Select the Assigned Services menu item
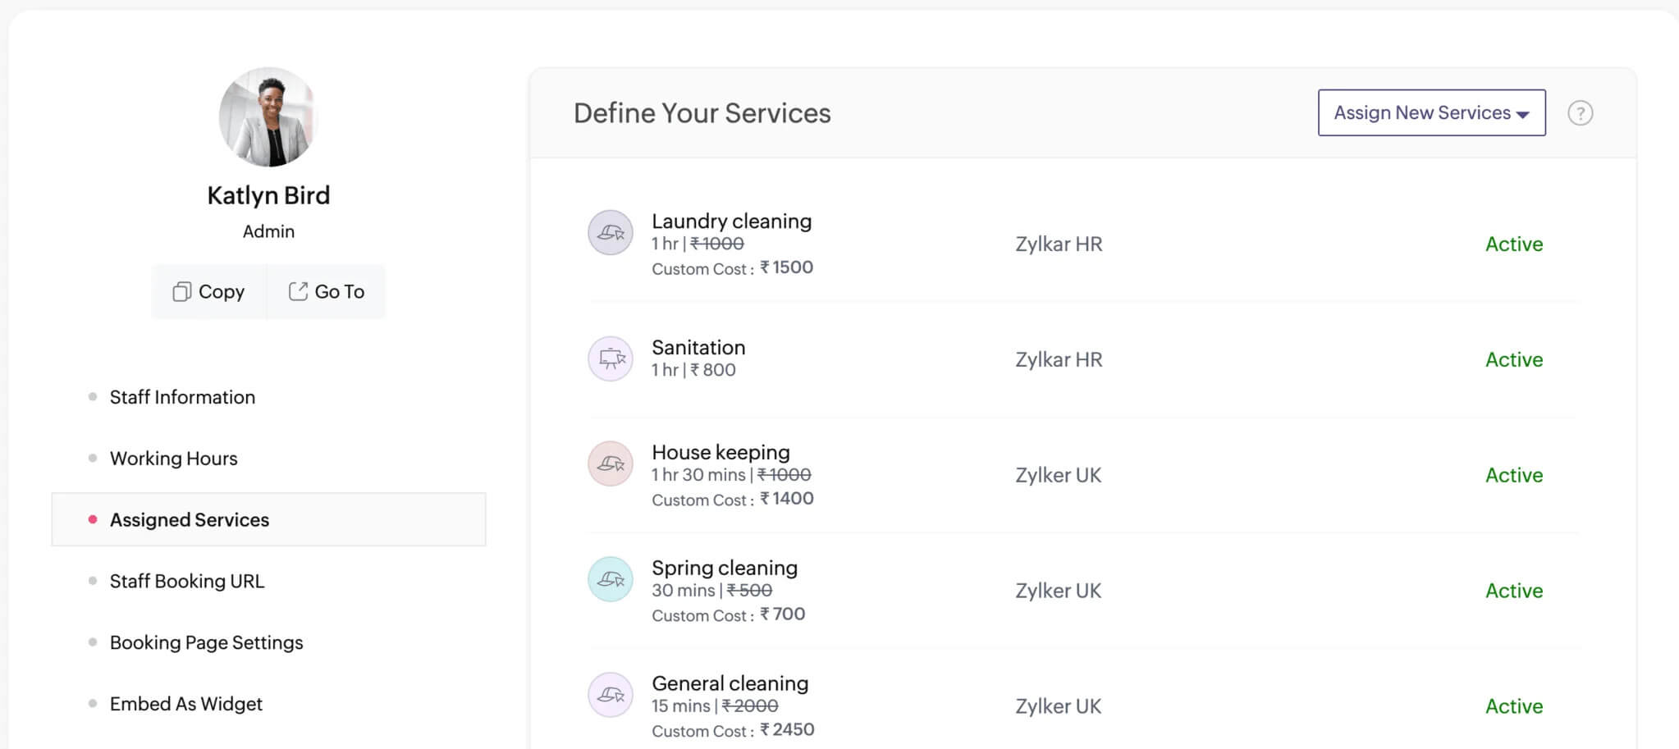The width and height of the screenshot is (1679, 749). [190, 520]
